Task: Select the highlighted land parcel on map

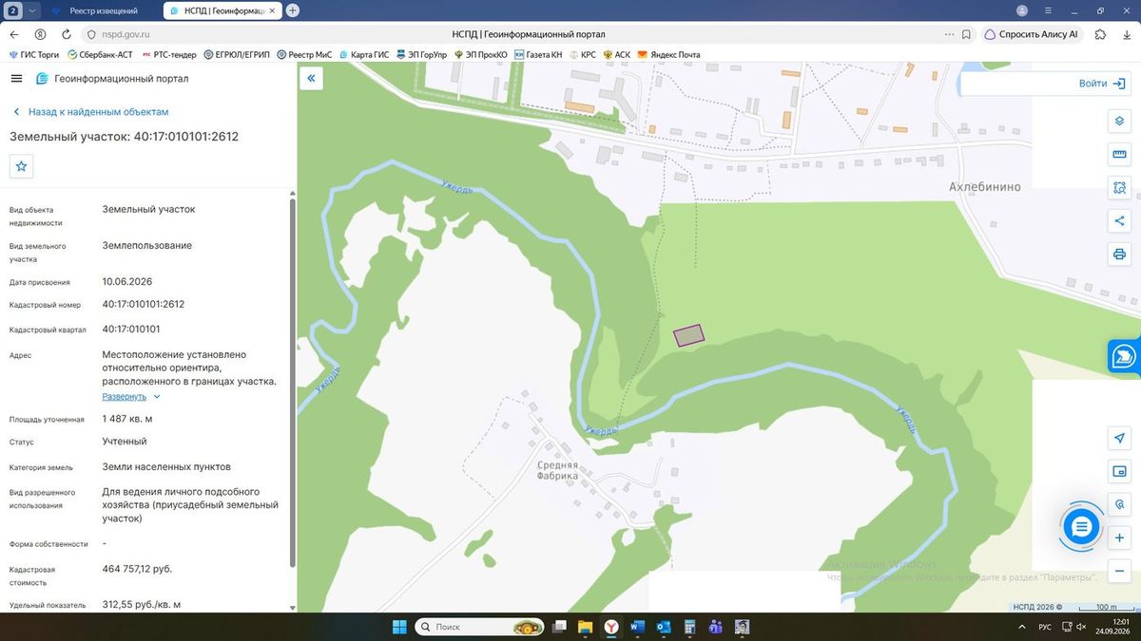Action: click(x=688, y=335)
